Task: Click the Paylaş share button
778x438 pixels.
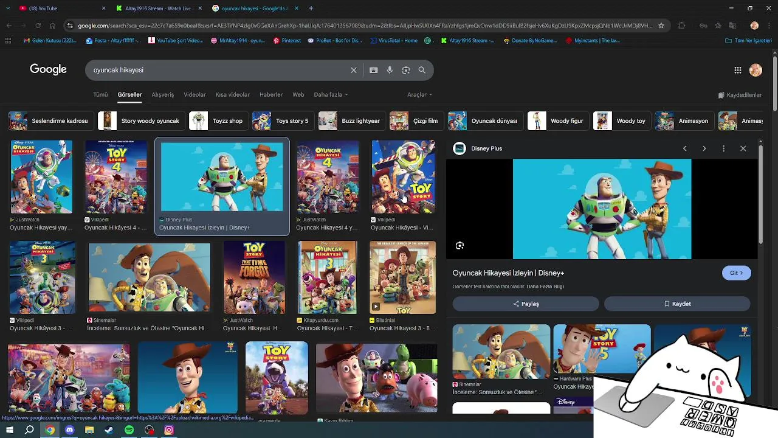Action: (526, 304)
